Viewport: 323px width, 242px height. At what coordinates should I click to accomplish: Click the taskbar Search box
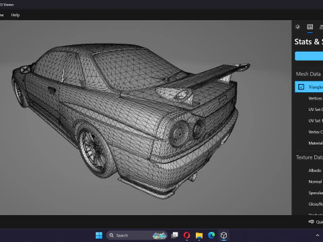[137, 235]
